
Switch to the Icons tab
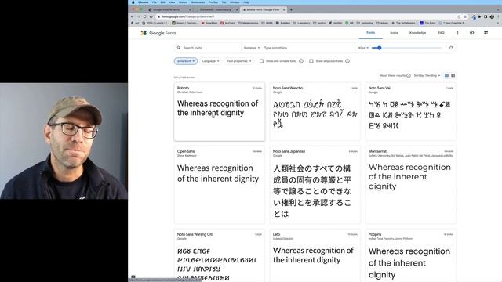[x=394, y=33]
